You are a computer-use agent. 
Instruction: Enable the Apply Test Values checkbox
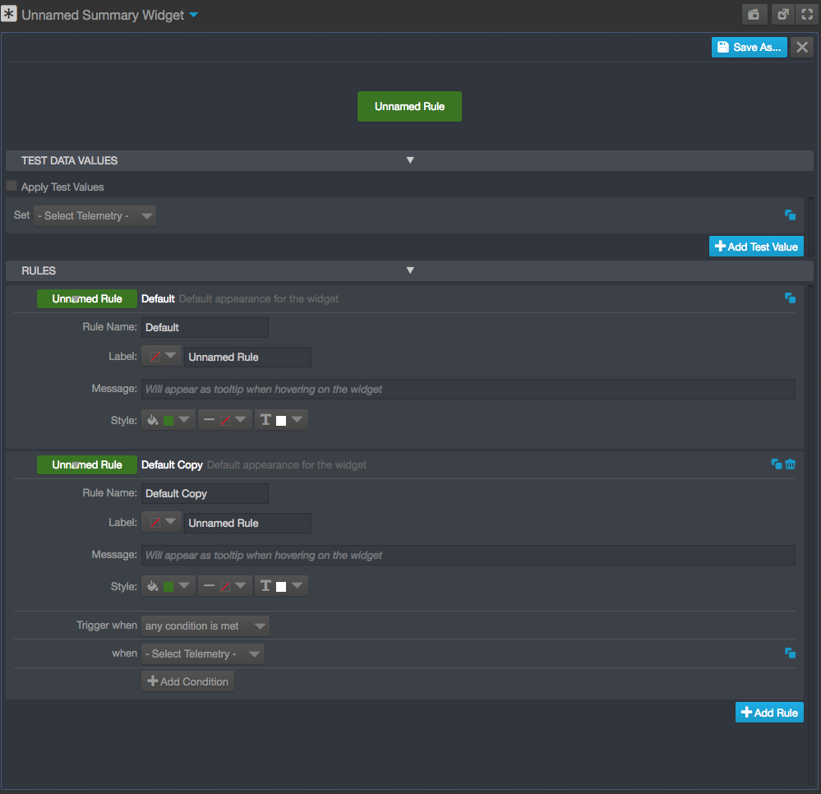point(11,187)
